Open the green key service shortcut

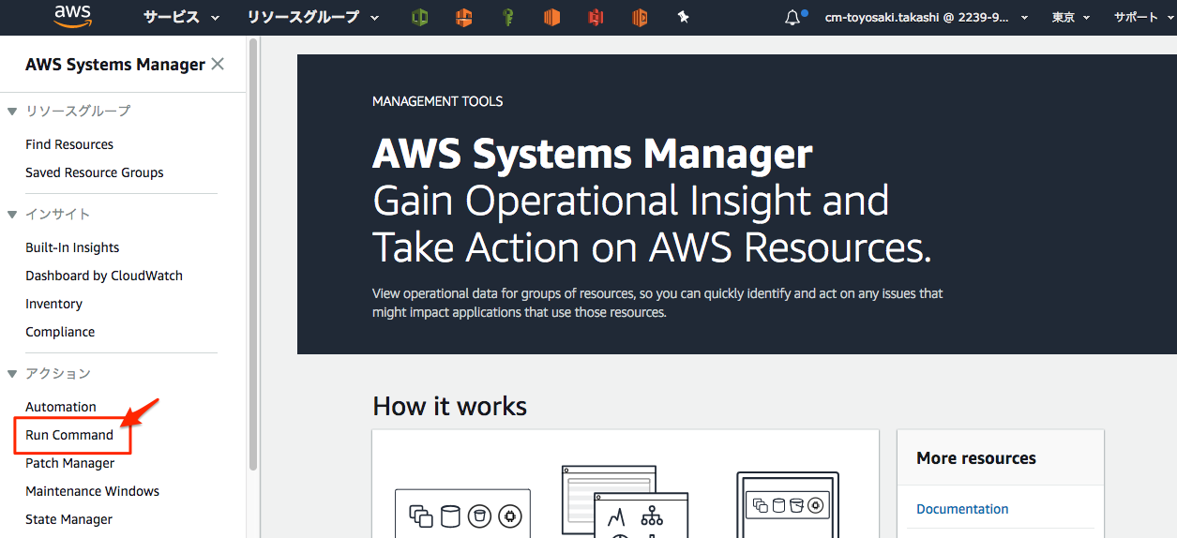(x=507, y=17)
